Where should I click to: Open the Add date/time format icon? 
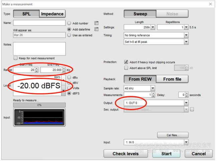click(96, 29)
